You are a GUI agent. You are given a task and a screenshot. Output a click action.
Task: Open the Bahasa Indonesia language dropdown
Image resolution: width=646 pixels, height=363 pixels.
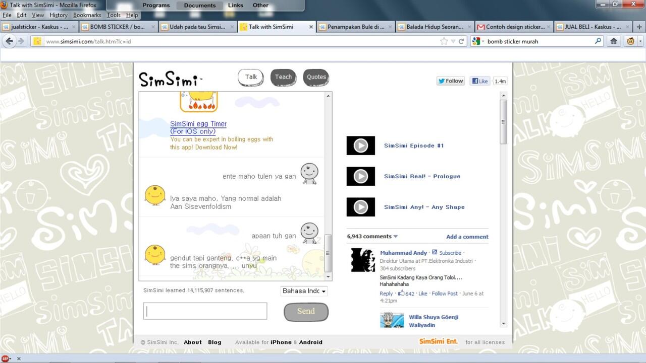click(x=304, y=291)
